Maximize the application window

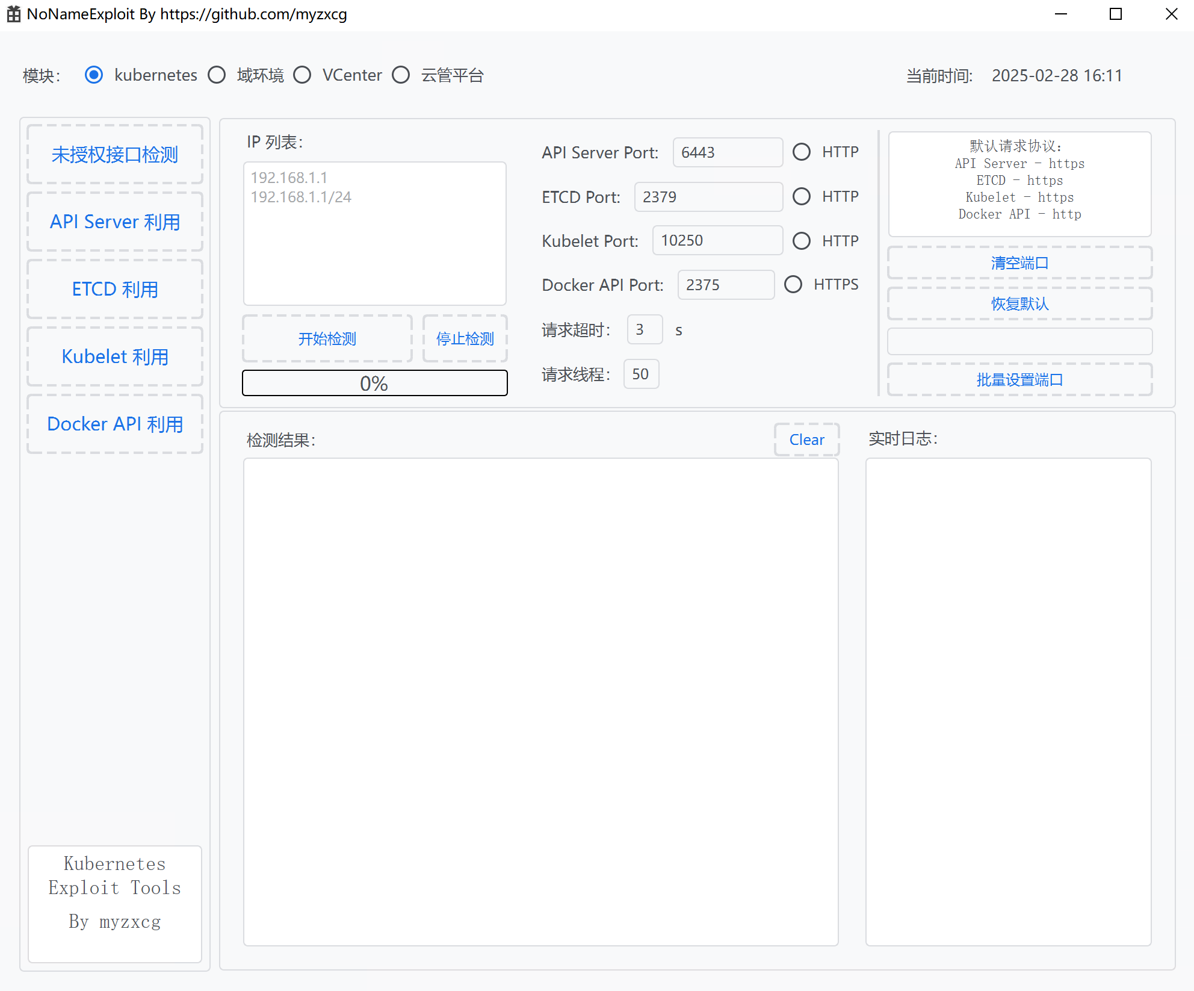click(x=1116, y=14)
